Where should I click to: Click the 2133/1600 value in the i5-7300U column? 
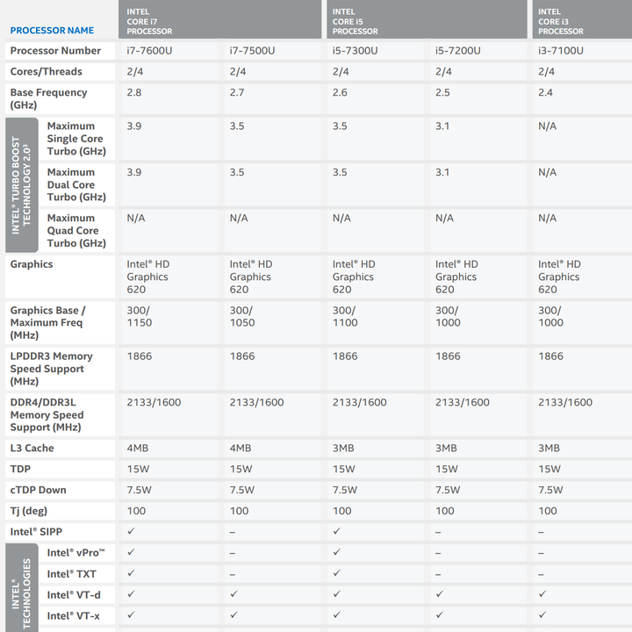(360, 402)
